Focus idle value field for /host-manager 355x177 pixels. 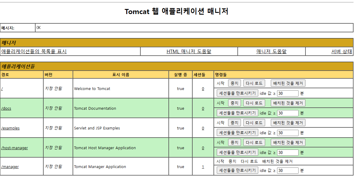288,152
